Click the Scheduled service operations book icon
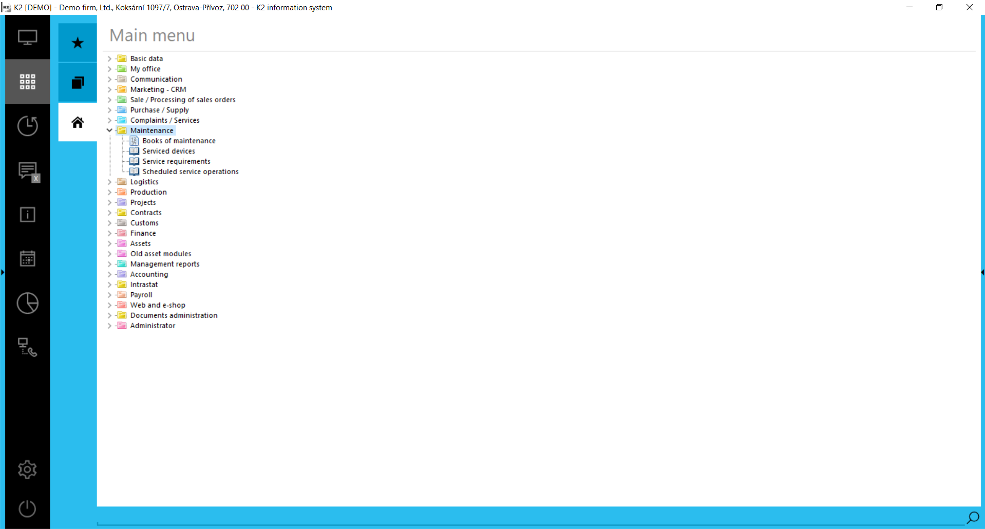 [x=134, y=172]
